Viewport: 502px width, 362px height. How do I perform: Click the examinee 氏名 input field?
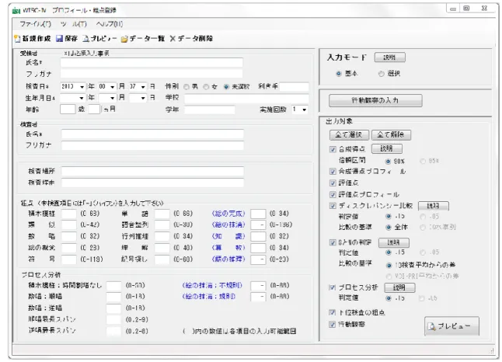[x=152, y=62]
